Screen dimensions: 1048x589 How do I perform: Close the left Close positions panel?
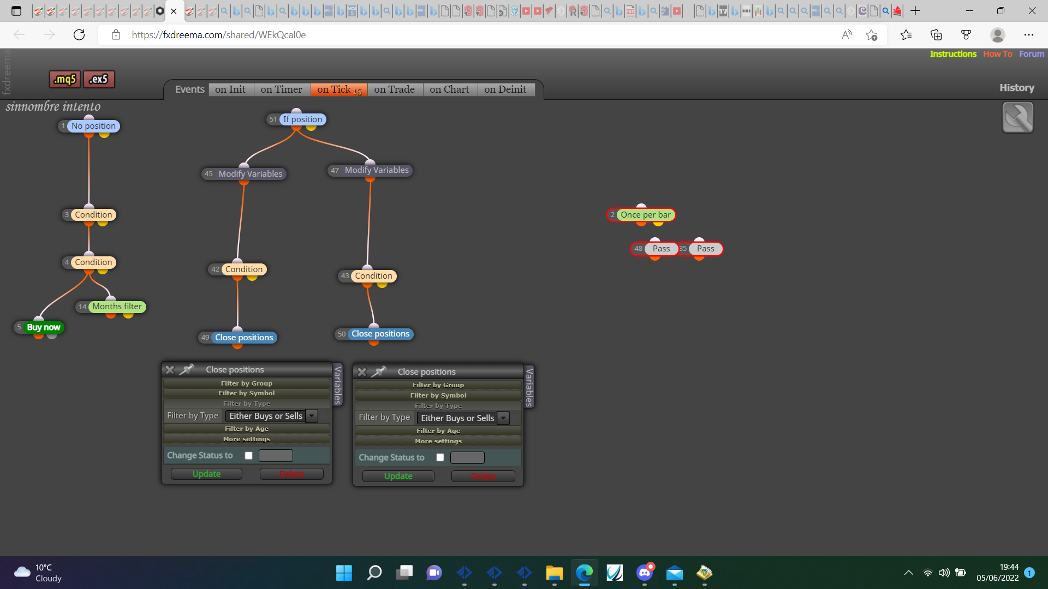coord(170,370)
